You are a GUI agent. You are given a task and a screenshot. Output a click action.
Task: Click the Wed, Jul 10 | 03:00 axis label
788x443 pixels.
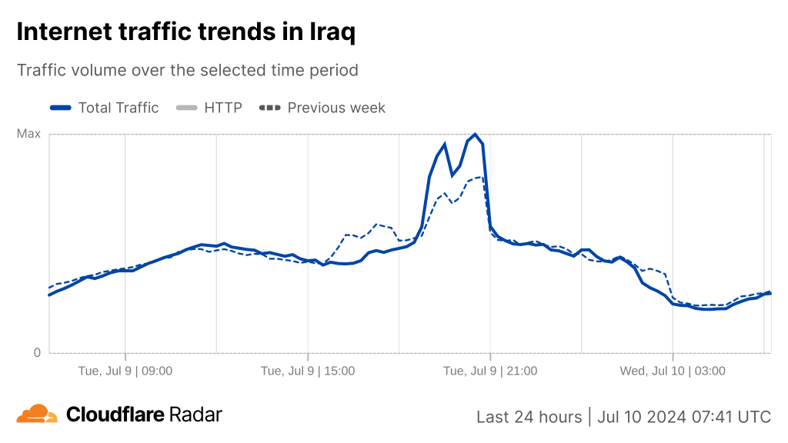(x=673, y=371)
